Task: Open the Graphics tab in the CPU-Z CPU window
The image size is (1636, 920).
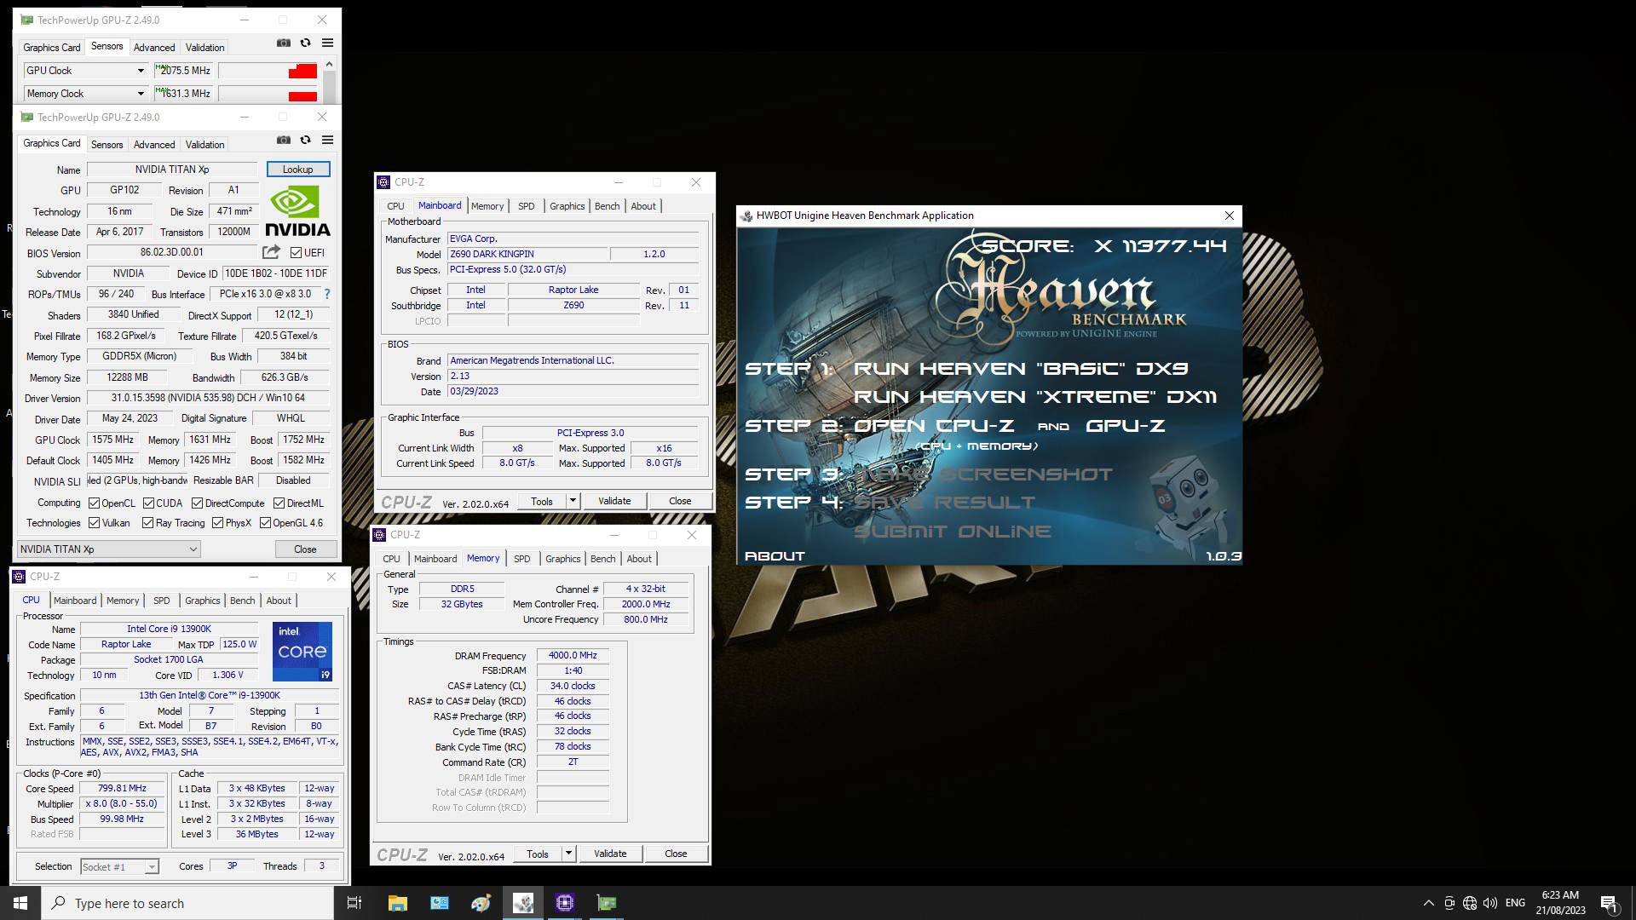Action: click(x=203, y=601)
